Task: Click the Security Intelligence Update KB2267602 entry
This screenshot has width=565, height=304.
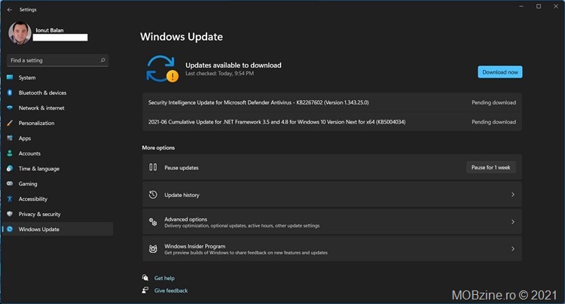Action: 332,102
